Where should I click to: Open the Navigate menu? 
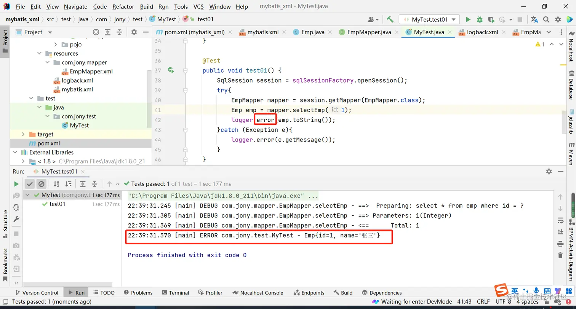75,6
